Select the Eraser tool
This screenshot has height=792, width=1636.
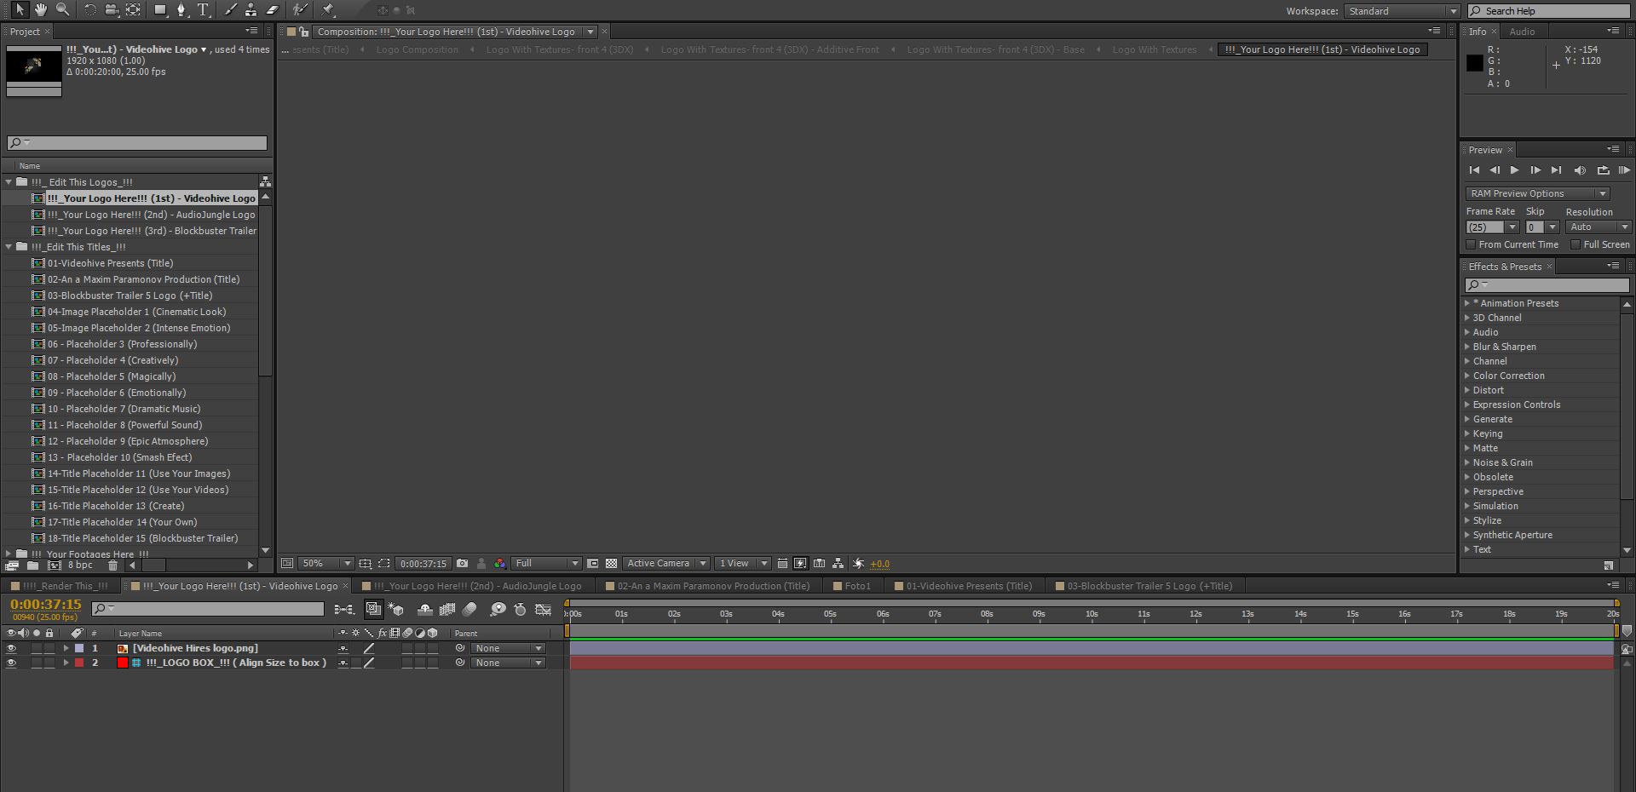coord(273,9)
